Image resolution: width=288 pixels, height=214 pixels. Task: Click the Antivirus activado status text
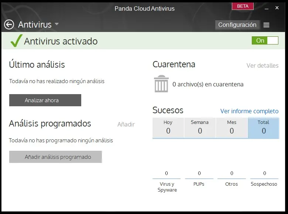click(61, 41)
